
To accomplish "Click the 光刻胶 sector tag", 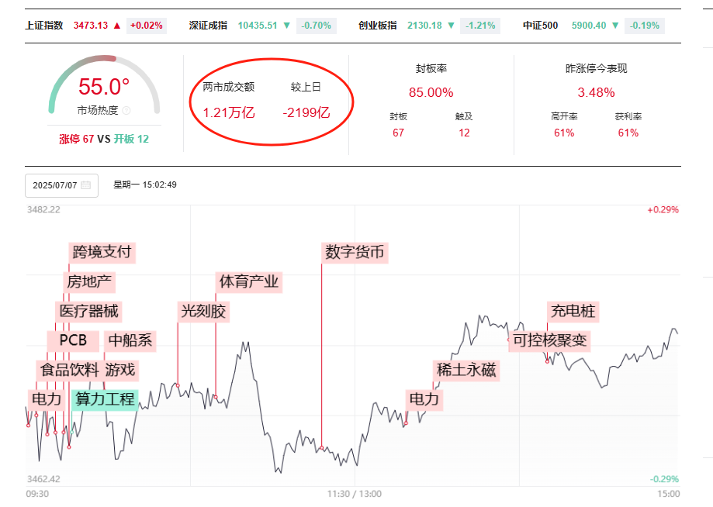I will pyautogui.click(x=203, y=311).
